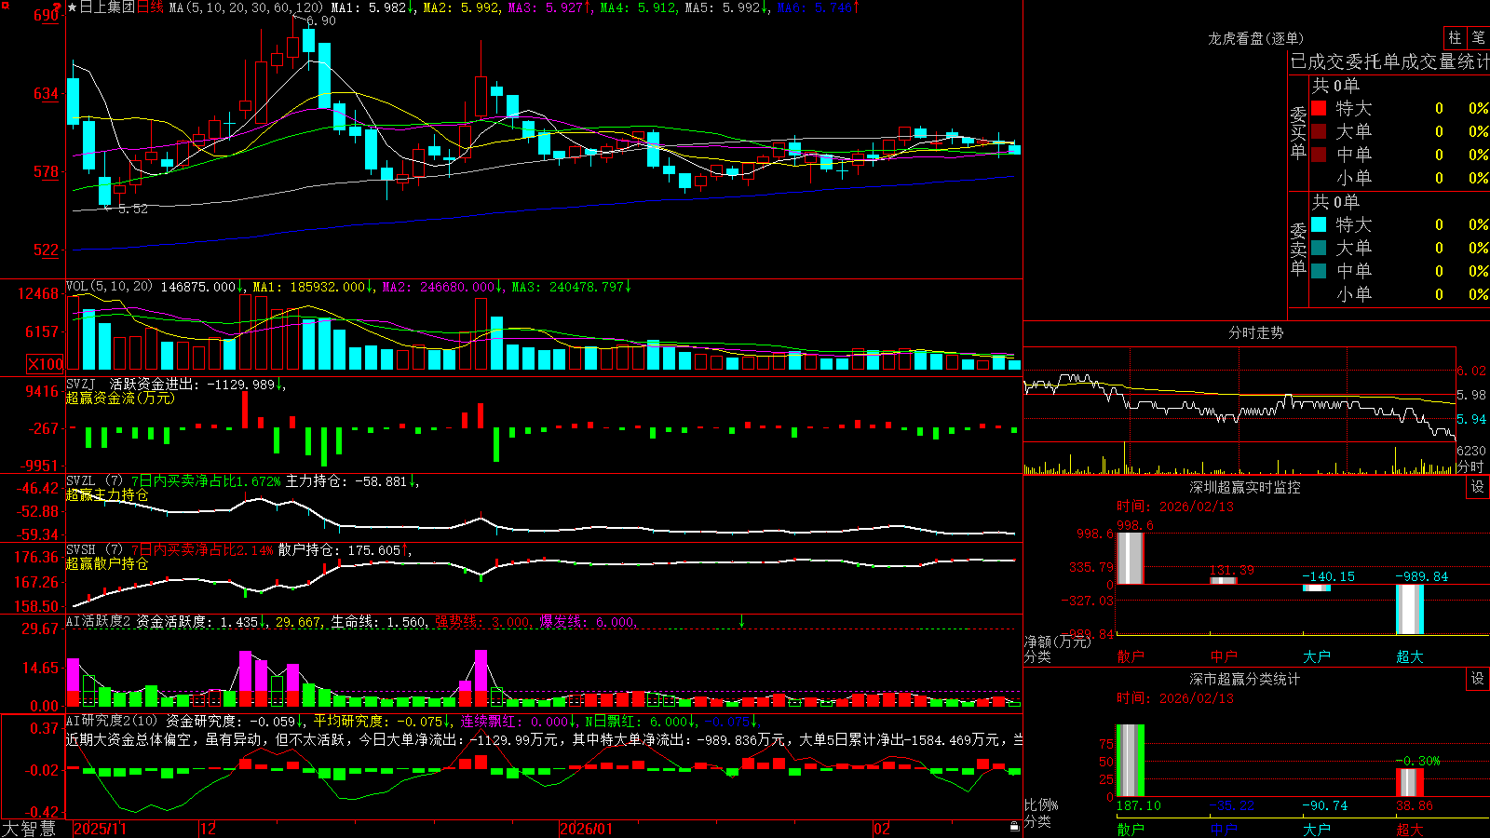Screen dimensions: 1490x838
Task: Click the 散户 187.10 bar in 分类统计 chart
Action: [x=1131, y=761]
